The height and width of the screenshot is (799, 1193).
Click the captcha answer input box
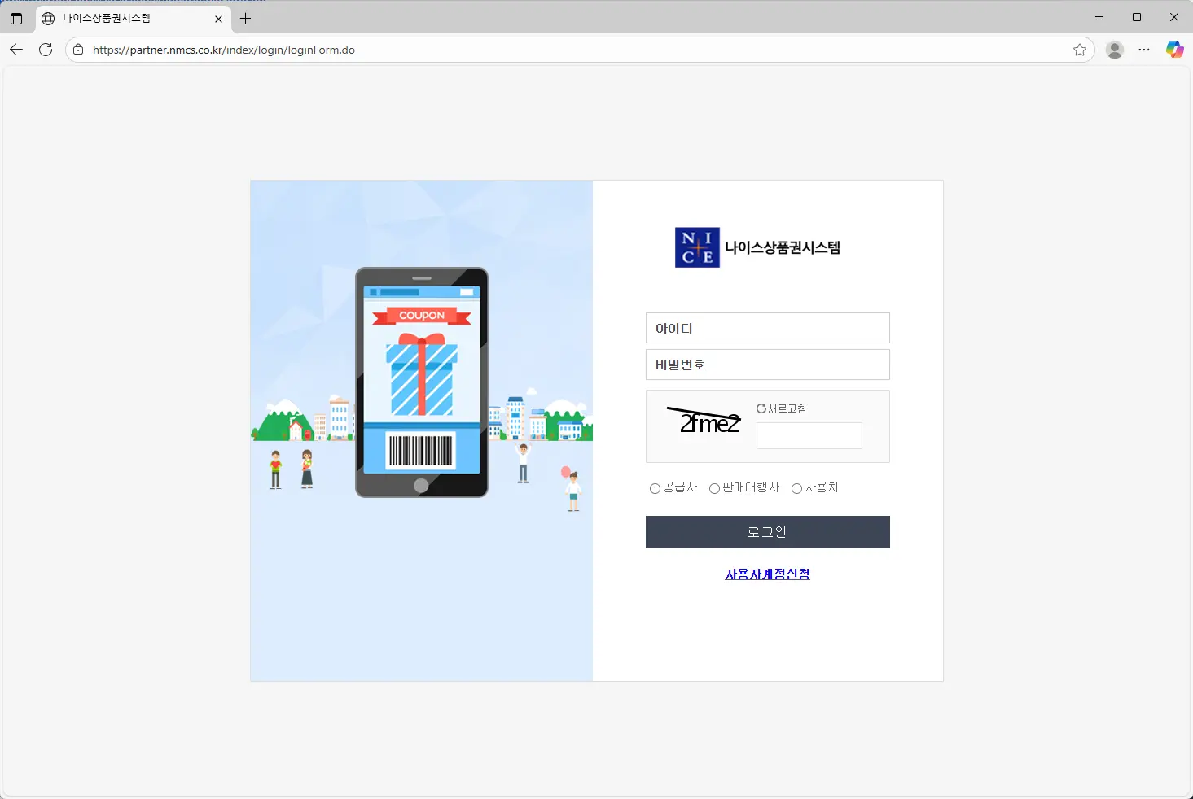pyautogui.click(x=809, y=435)
